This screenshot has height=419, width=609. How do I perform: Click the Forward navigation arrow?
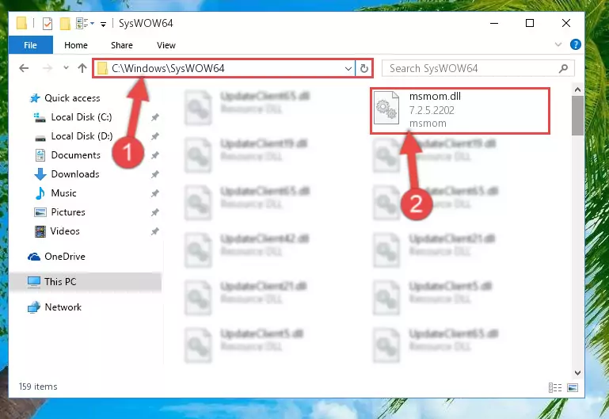coord(48,68)
